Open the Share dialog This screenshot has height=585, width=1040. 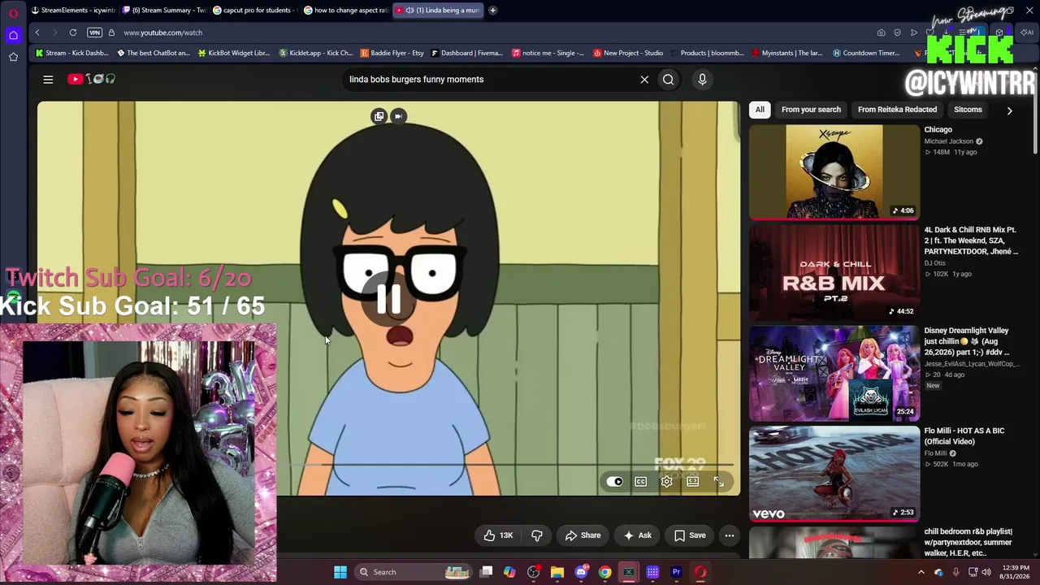coord(583,535)
